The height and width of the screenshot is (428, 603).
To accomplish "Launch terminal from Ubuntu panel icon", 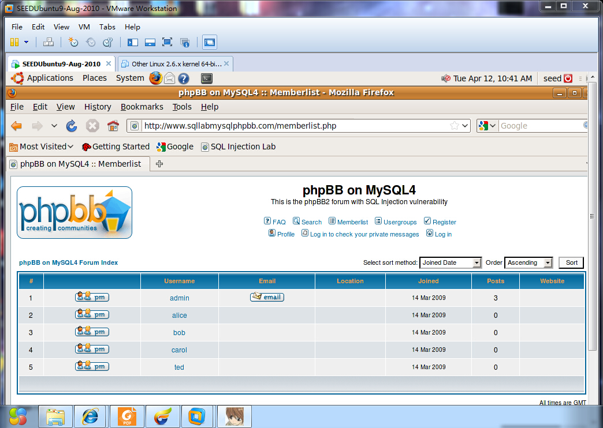I will click(207, 78).
